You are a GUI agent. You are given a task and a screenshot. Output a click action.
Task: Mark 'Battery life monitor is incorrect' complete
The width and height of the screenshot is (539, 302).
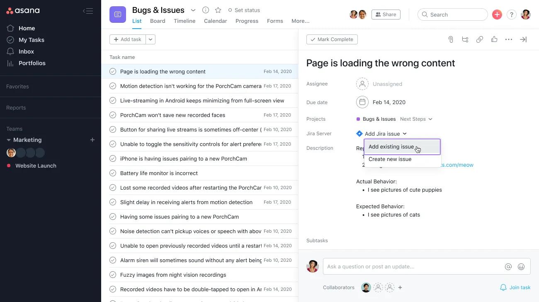click(x=113, y=173)
